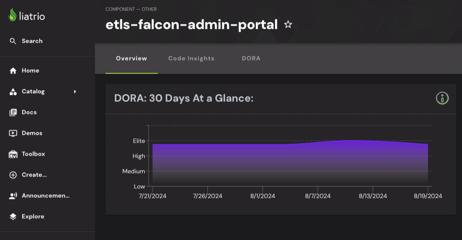Click the 'High' y-axis label
Screen dimensions: 462x240
[139, 156]
